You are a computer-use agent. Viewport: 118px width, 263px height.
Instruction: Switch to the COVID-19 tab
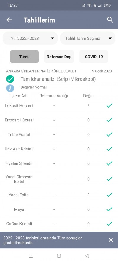click(94, 57)
